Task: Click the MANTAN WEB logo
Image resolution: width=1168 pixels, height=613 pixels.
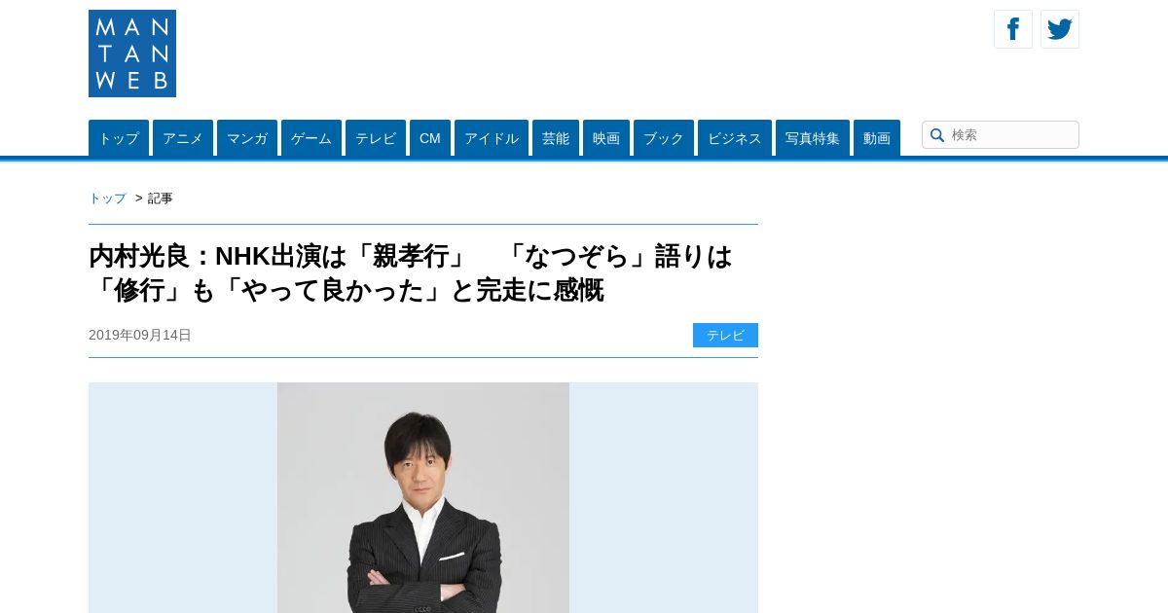Action: pos(132,54)
